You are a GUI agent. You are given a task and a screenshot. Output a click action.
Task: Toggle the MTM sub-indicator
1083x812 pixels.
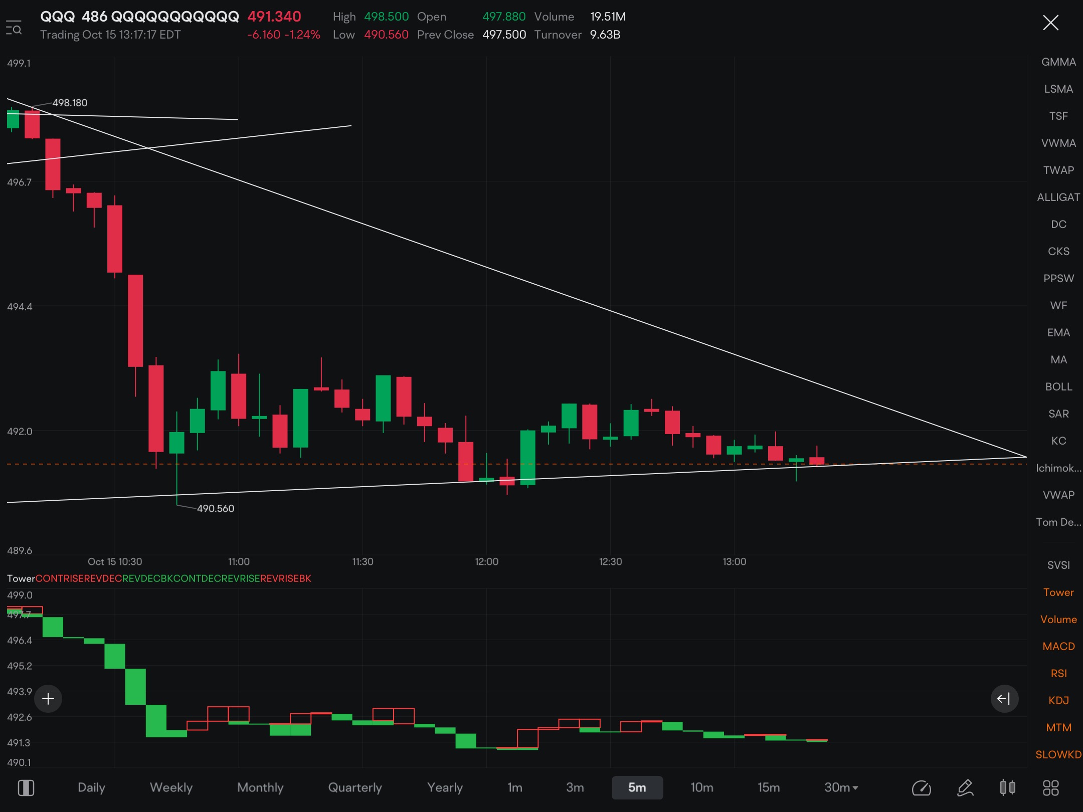click(1058, 728)
